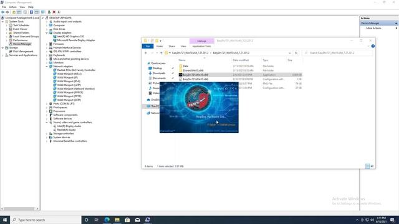Select Local Users and Groups in the tree

(x=26, y=37)
